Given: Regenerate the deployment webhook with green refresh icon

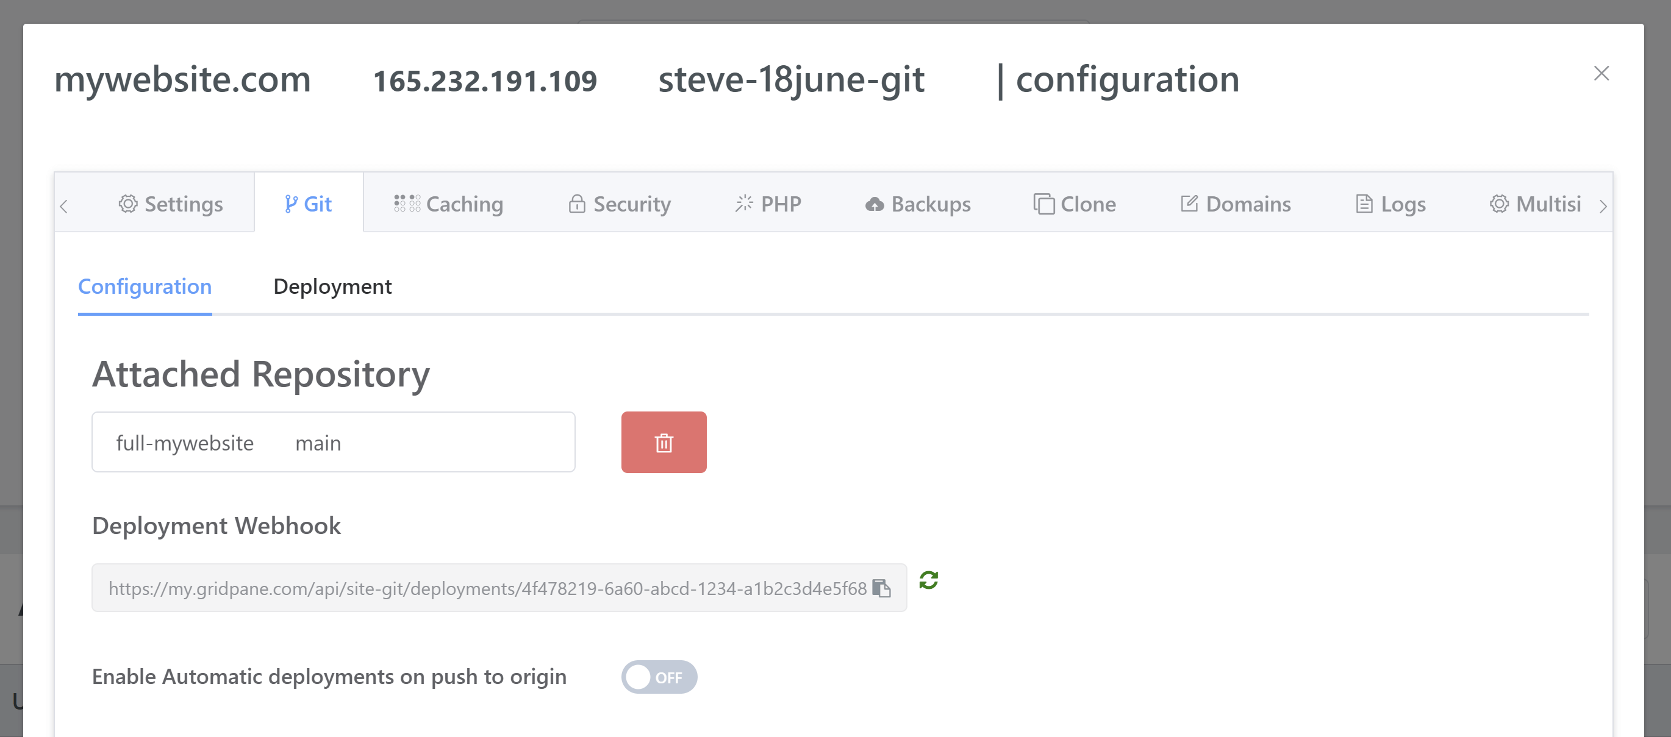Looking at the screenshot, I should tap(928, 580).
